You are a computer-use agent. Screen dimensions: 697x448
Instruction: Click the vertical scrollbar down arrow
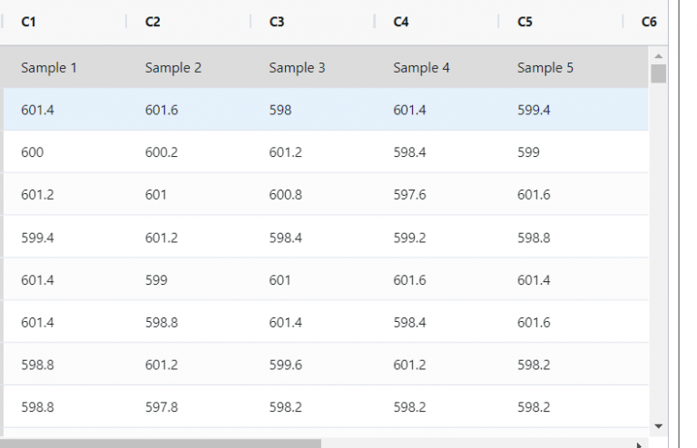[x=658, y=425]
